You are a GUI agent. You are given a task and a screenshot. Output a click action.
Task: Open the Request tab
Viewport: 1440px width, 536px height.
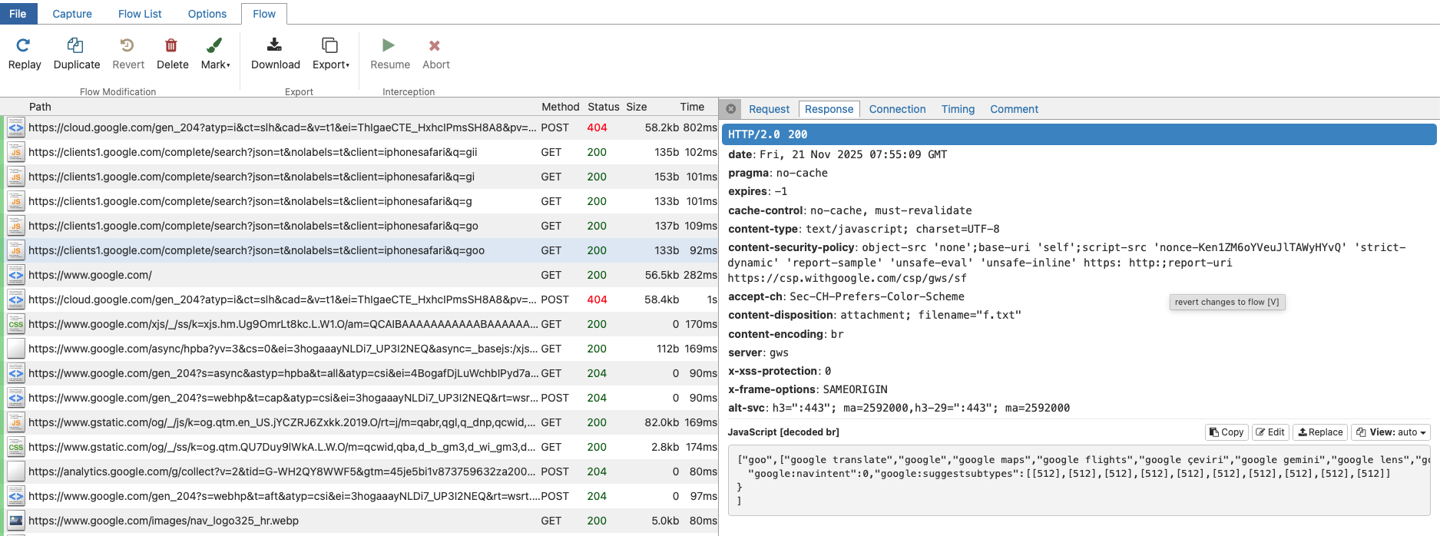pyautogui.click(x=769, y=109)
